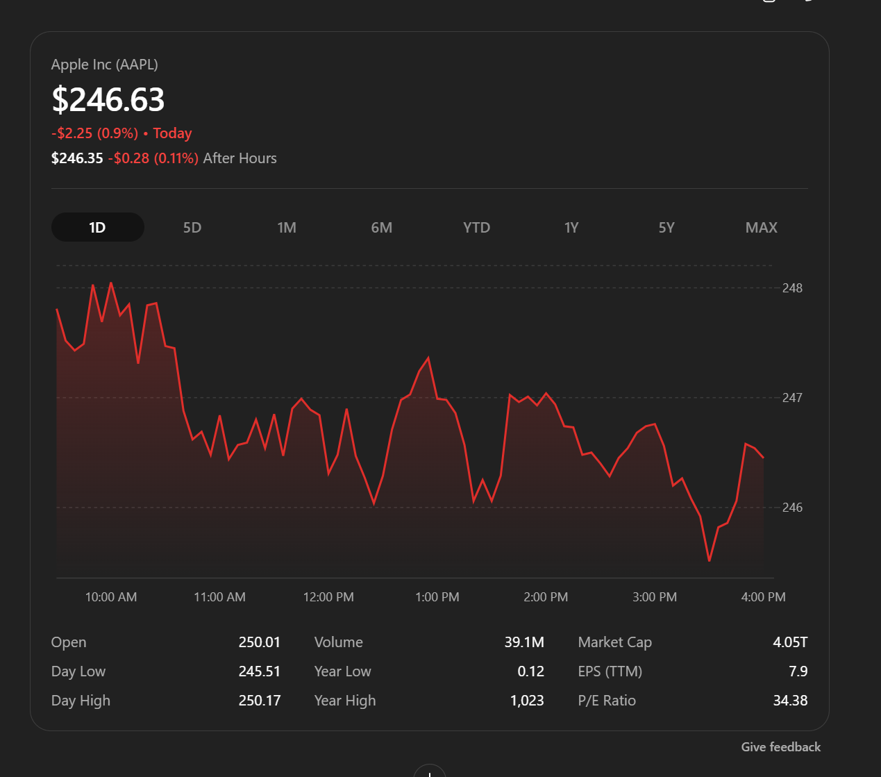Click the After Hours price 246.35

pyautogui.click(x=76, y=158)
